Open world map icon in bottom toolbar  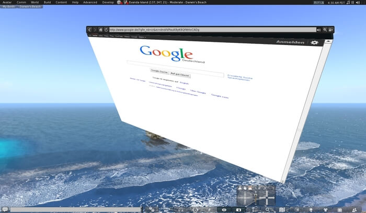click(282, 210)
